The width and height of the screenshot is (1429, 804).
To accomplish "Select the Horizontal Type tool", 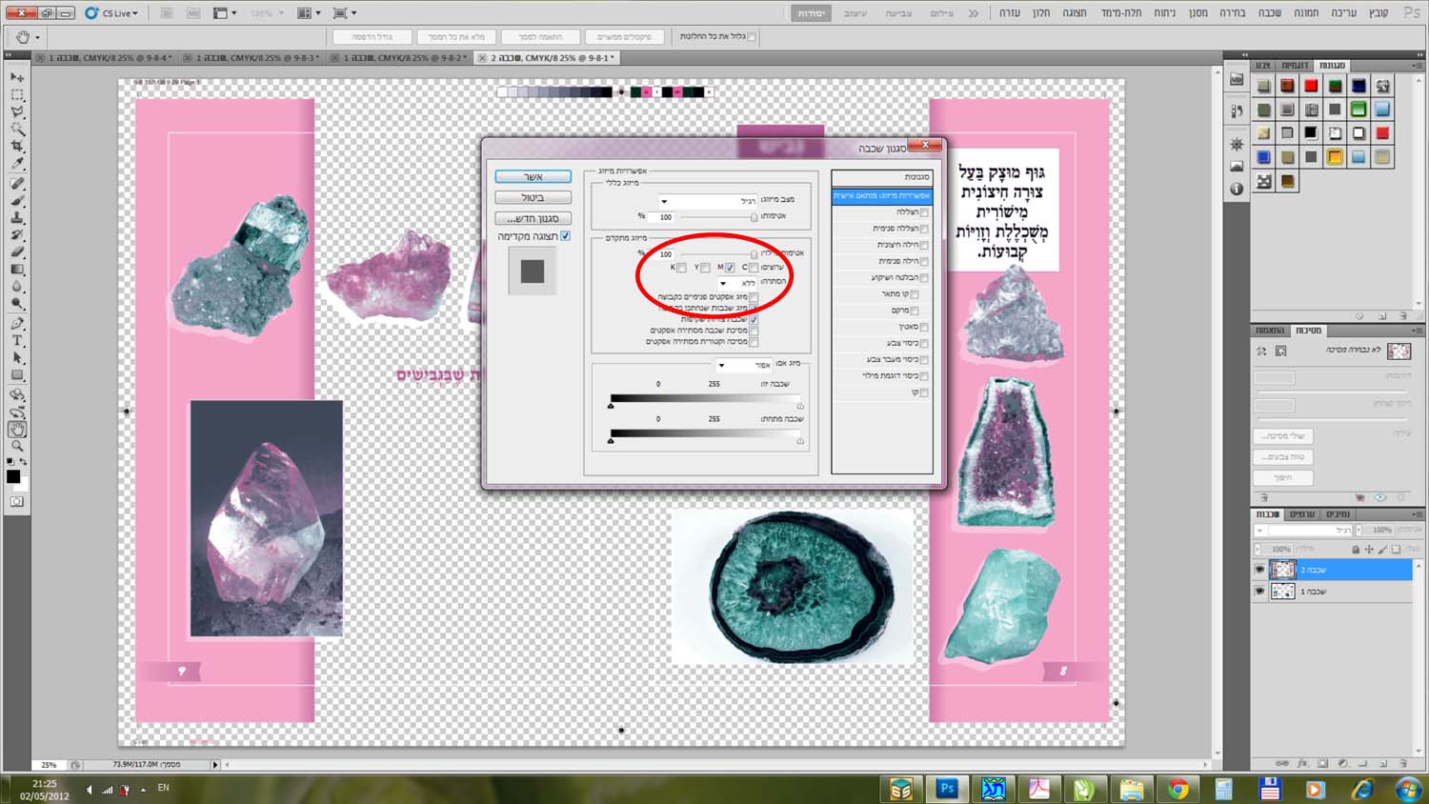I will tap(17, 341).
